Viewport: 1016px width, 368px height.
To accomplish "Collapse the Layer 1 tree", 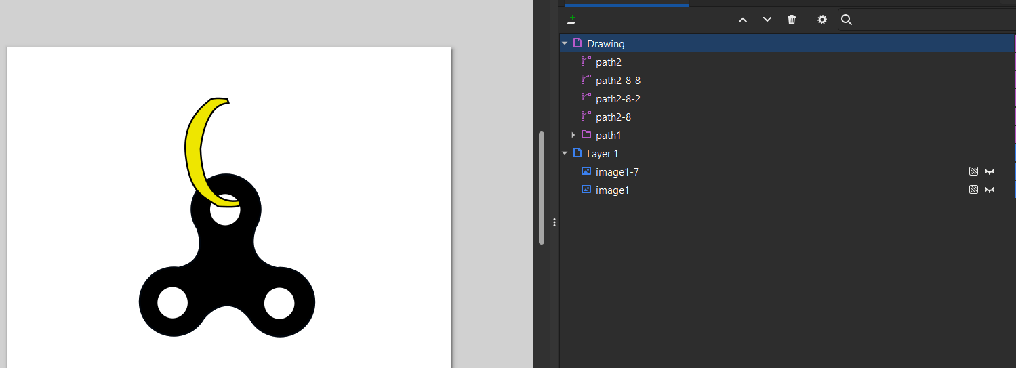I will coord(565,153).
